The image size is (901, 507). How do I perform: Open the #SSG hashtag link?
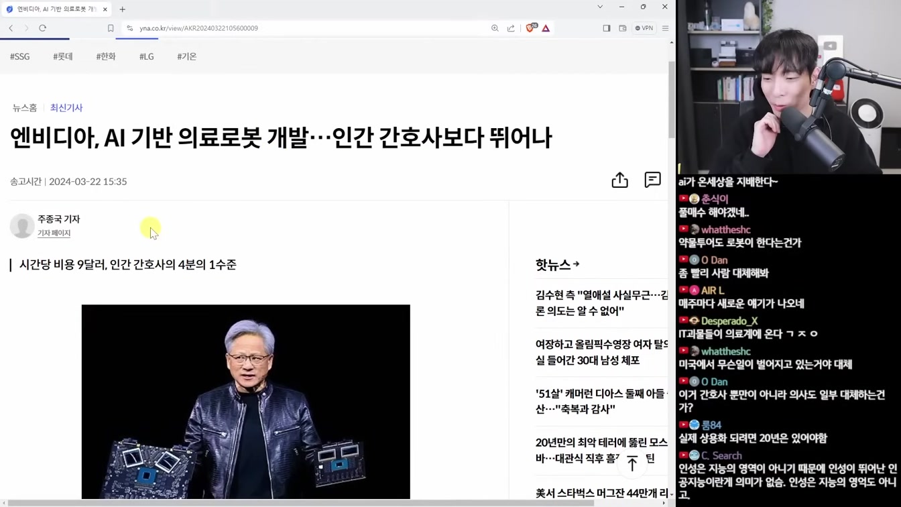click(x=20, y=56)
